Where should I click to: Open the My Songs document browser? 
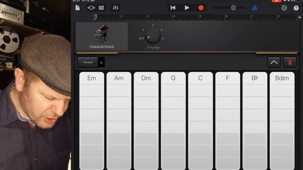point(78,8)
